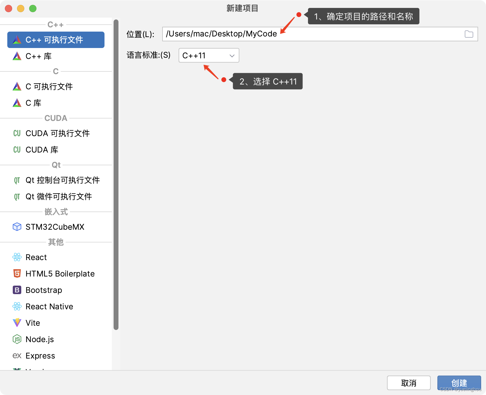Maximize window with the green button
Viewport: 486px width, 395px height.
pyautogui.click(x=33, y=9)
